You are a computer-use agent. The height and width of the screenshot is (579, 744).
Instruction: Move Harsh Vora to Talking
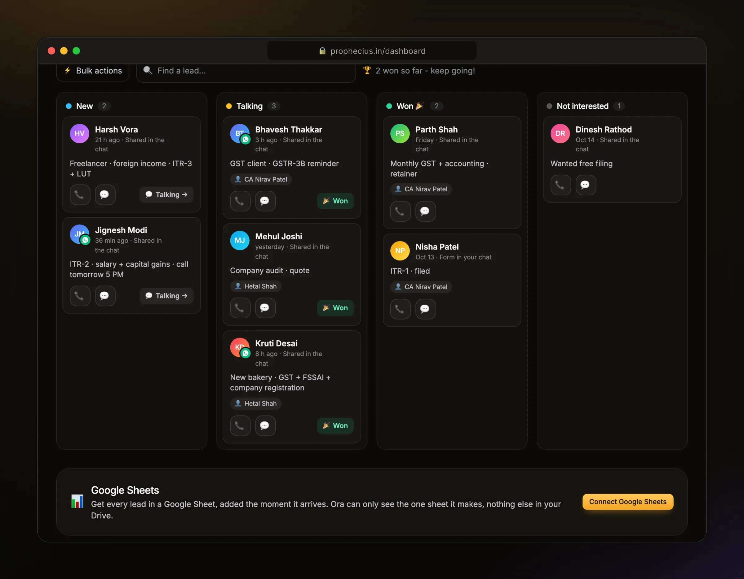click(166, 194)
